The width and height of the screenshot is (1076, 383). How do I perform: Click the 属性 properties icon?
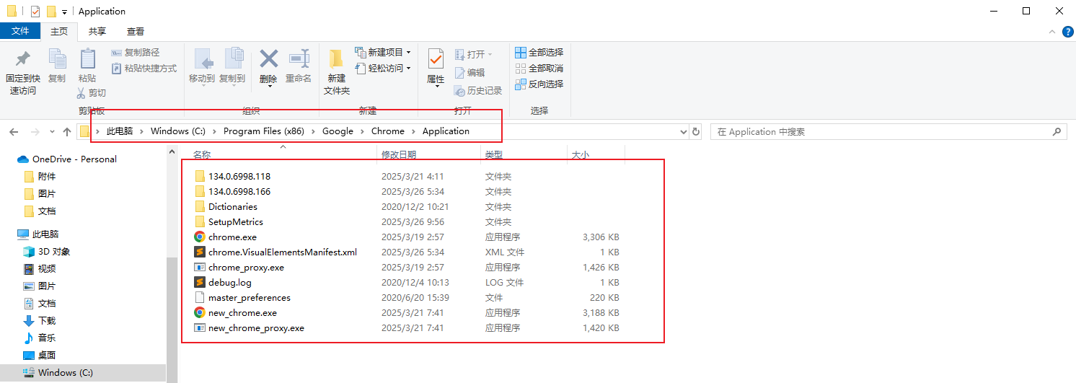pos(436,59)
